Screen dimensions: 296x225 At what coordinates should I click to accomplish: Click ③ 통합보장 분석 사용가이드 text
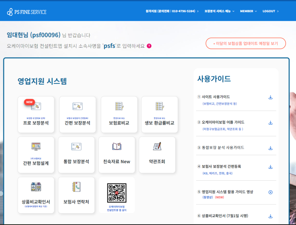[221, 147]
